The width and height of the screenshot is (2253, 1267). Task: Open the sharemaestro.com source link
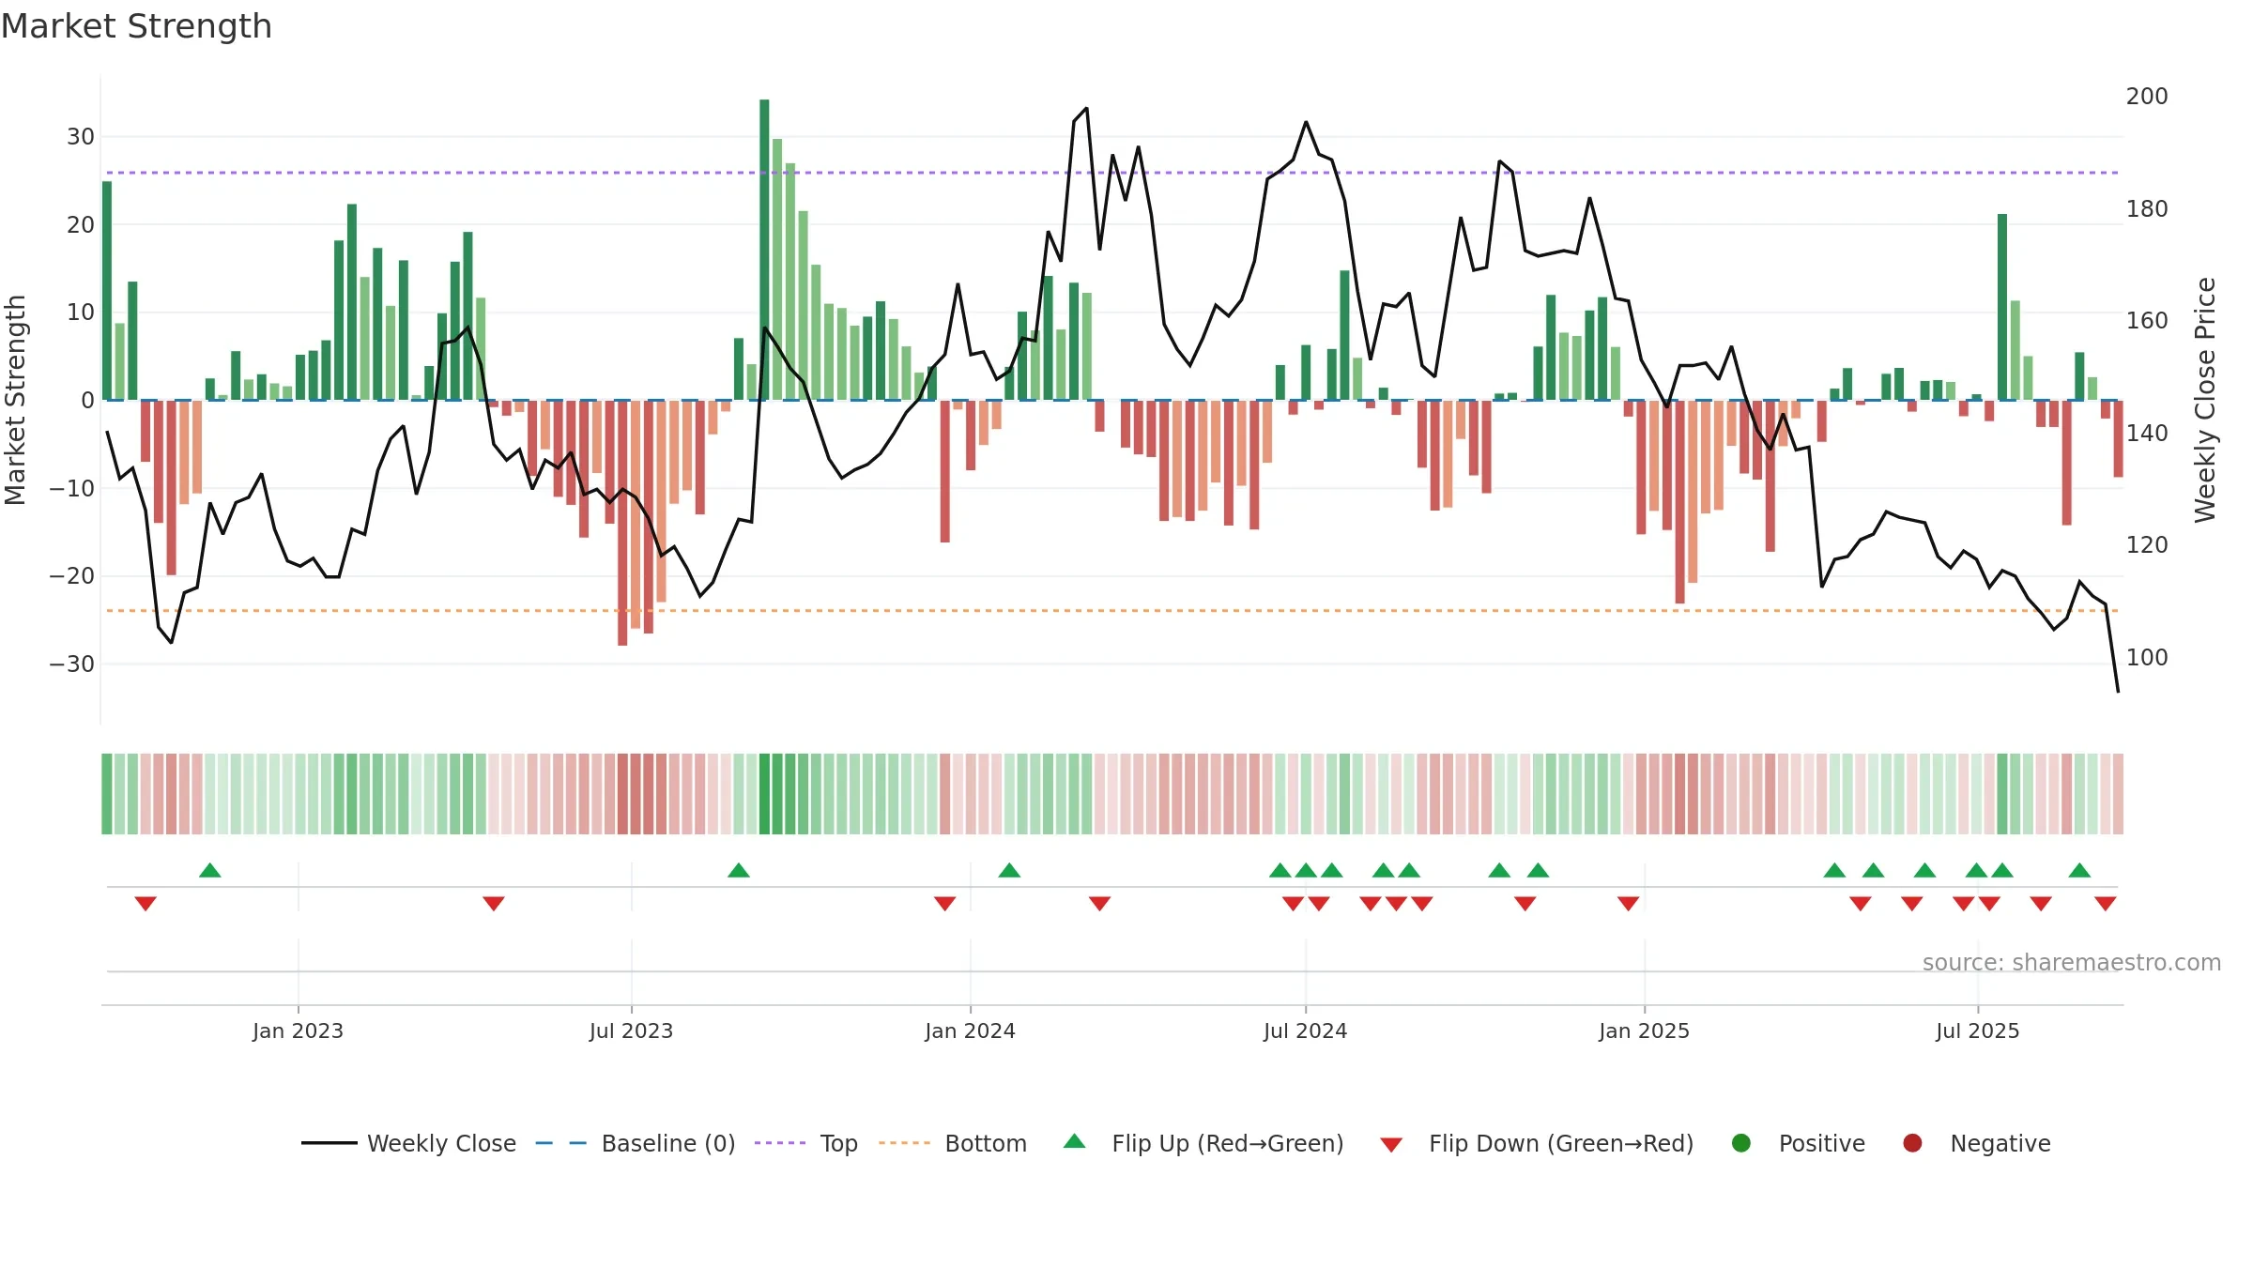tap(2072, 962)
